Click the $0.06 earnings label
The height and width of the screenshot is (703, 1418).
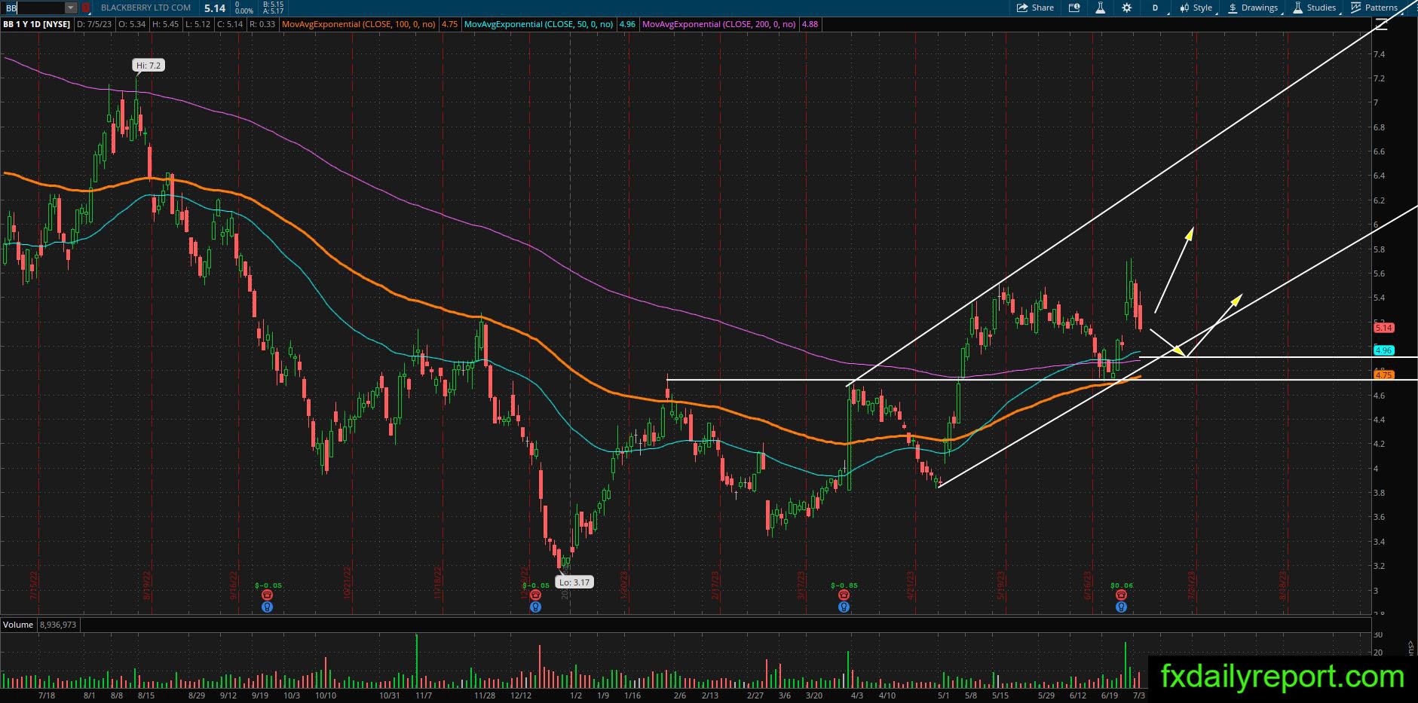coord(1122,585)
